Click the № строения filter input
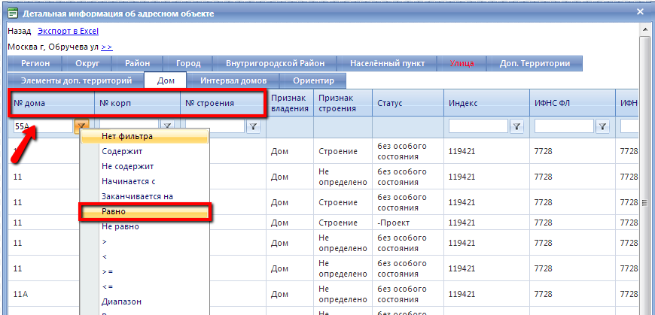The height and width of the screenshot is (315, 655). 215,126
